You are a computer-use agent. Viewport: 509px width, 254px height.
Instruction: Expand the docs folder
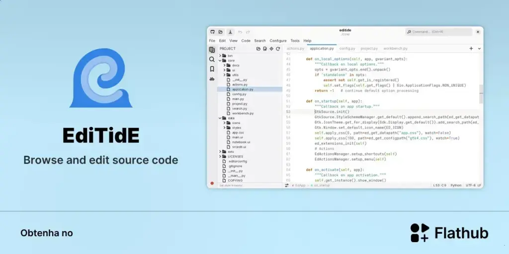[x=224, y=65]
